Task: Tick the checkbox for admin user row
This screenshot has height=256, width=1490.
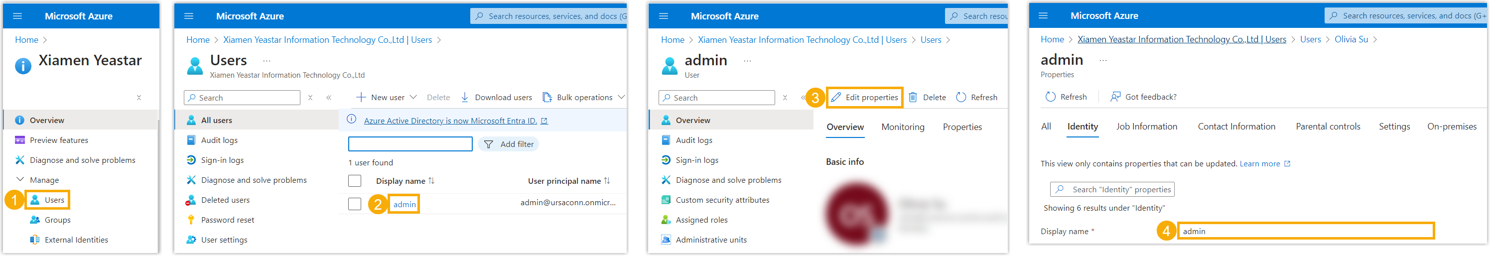Action: point(355,204)
